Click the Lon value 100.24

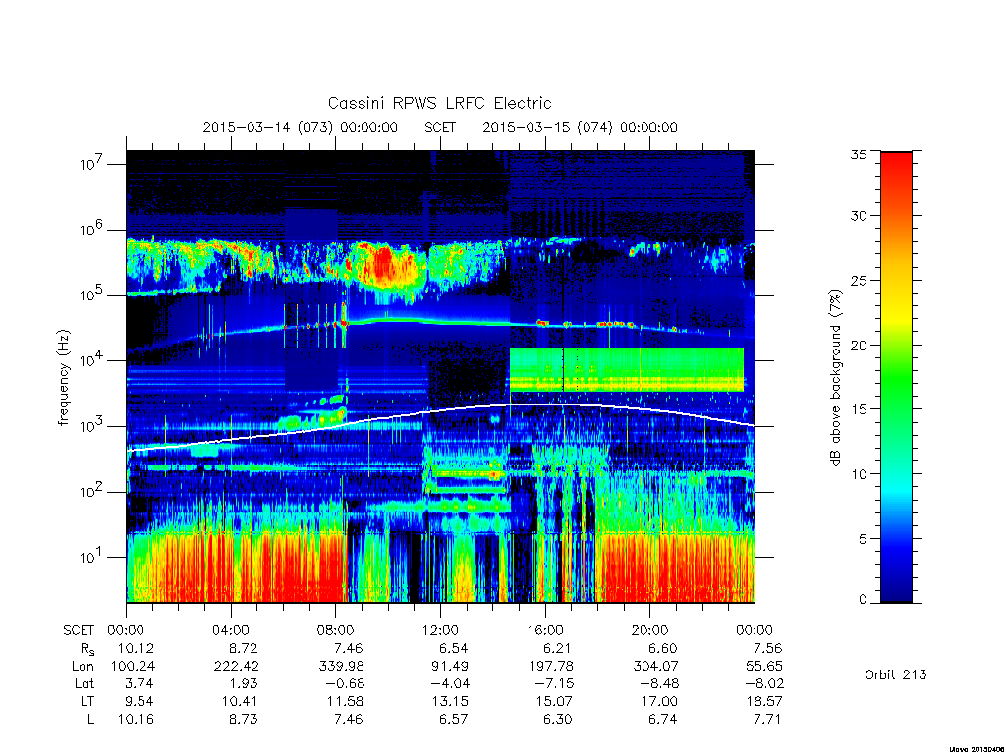(133, 667)
